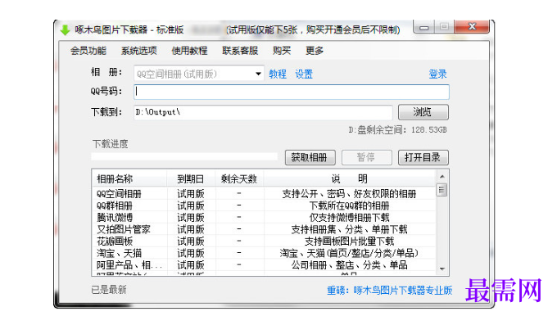Click the 剩余天数 column header
This screenshot has width=557, height=316.
coord(239,178)
